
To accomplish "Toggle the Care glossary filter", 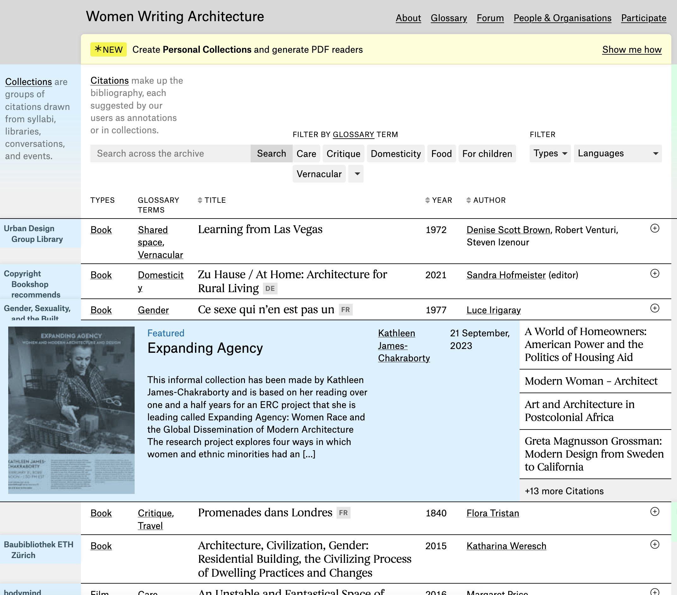I will point(306,153).
